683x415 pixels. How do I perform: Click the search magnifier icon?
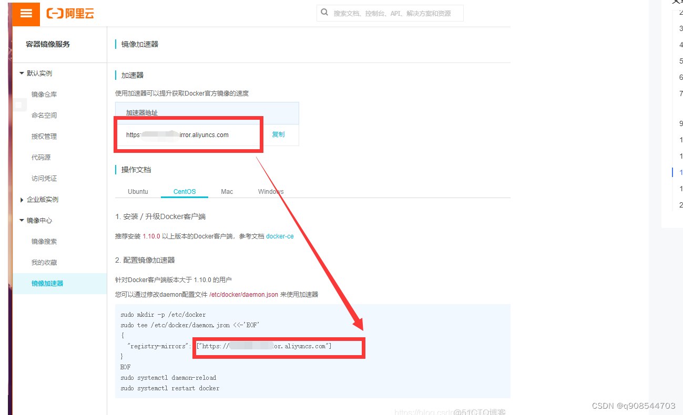click(324, 13)
